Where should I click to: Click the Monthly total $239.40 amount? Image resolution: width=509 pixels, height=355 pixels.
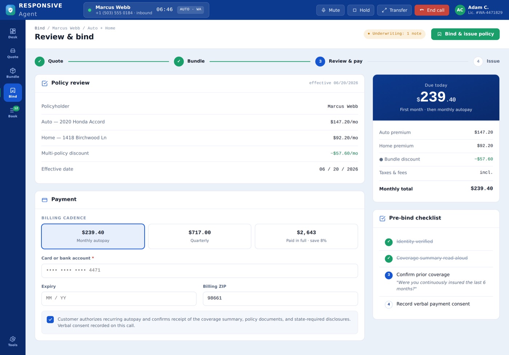tap(482, 189)
